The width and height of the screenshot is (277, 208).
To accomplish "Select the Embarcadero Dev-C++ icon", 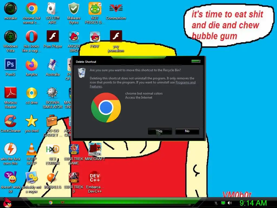I will pos(95,182).
